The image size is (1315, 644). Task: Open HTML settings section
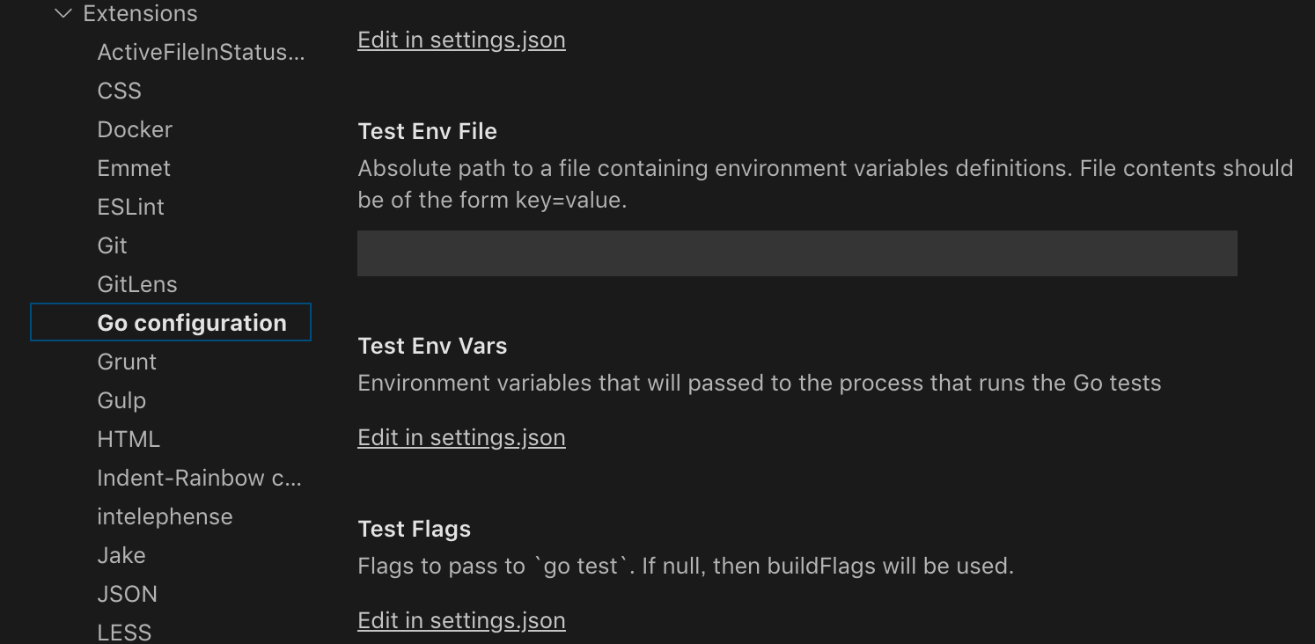129,440
